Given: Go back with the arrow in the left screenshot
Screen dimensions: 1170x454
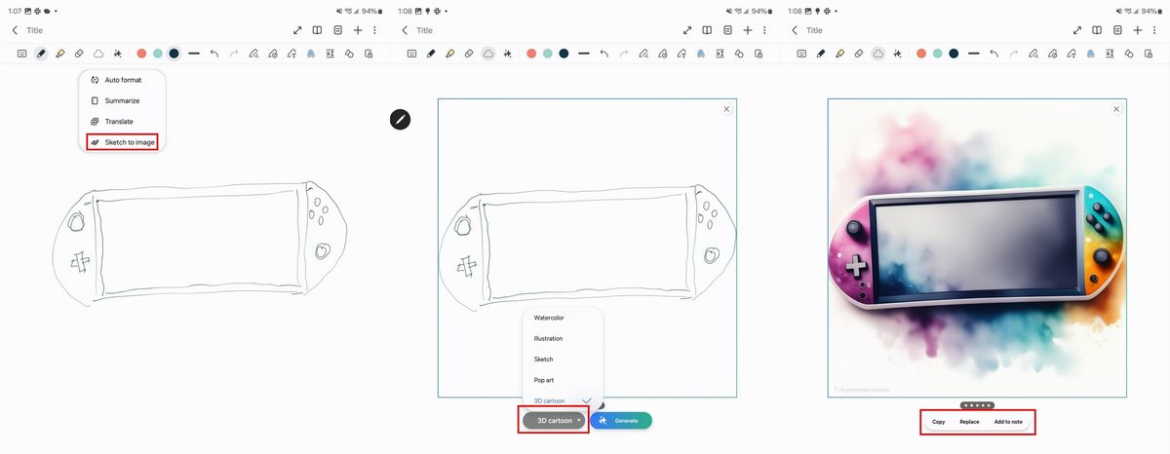Looking at the screenshot, I should pyautogui.click(x=15, y=30).
